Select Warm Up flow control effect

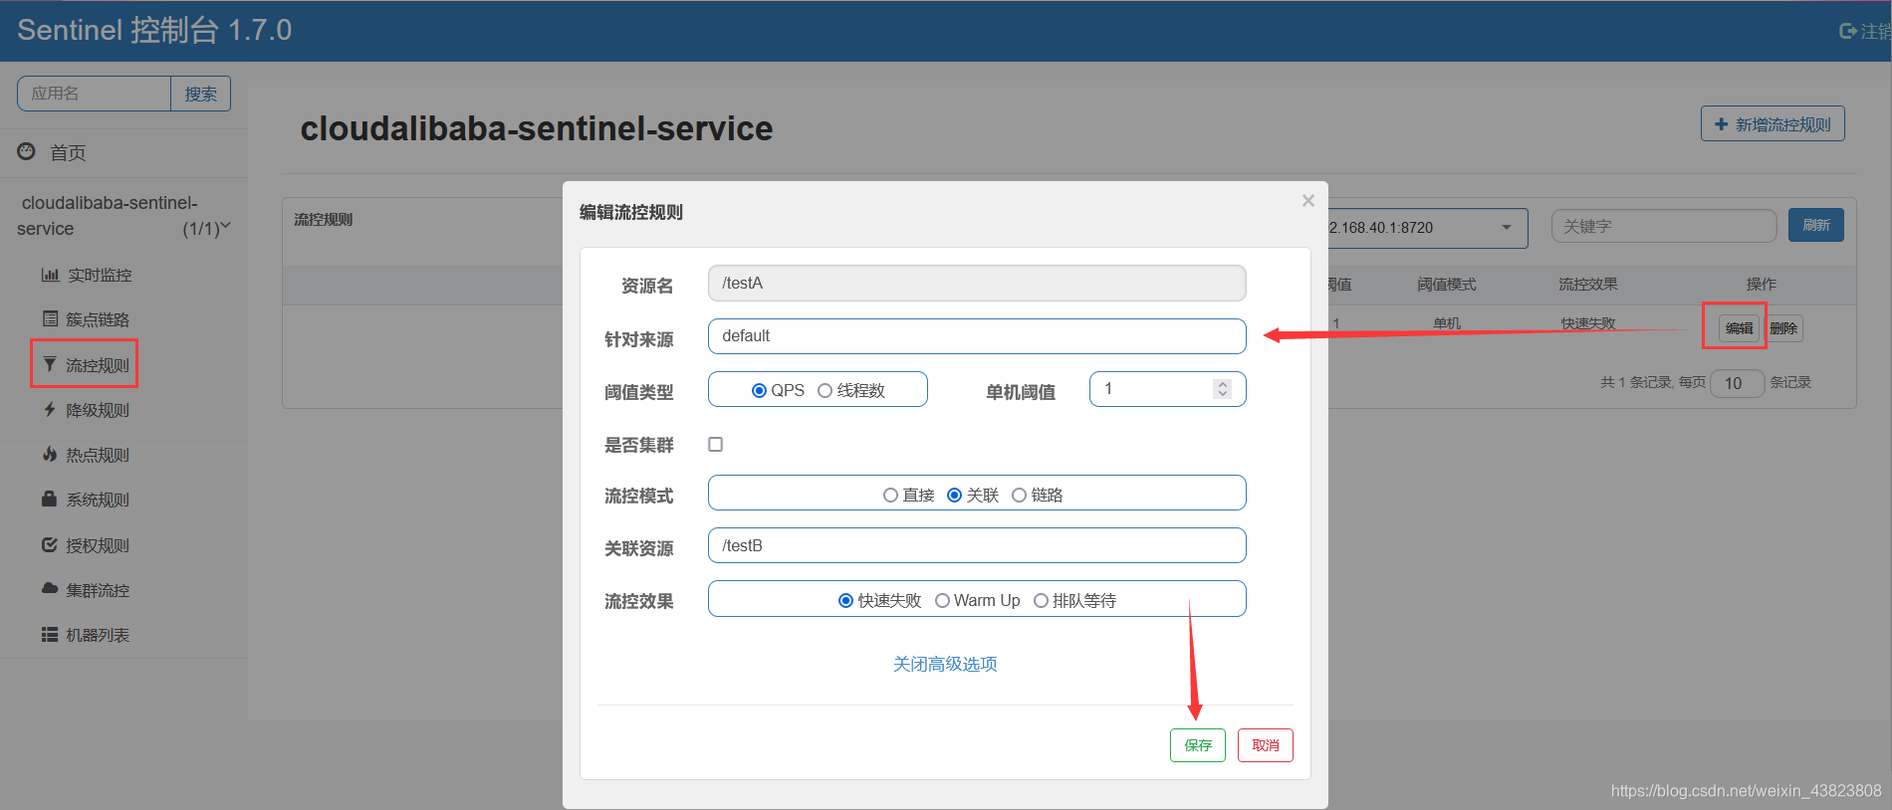pyautogui.click(x=942, y=600)
